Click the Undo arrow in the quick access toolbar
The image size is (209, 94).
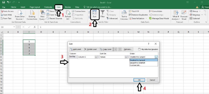pyautogui.click(x=8, y=2)
